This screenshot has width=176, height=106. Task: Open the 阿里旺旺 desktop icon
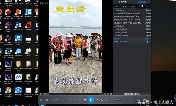(x=18, y=52)
